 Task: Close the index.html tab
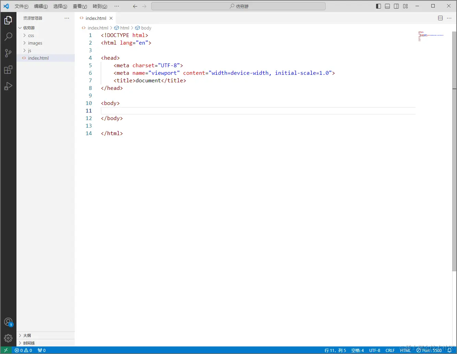[111, 18]
